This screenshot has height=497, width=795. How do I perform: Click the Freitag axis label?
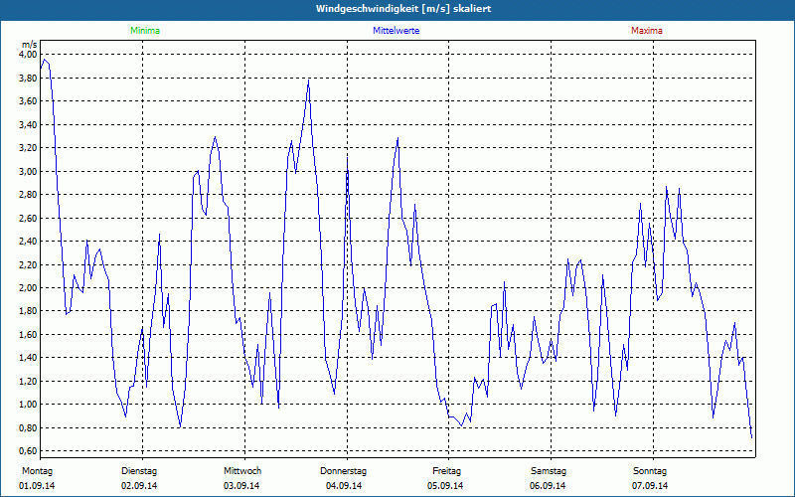coord(446,471)
